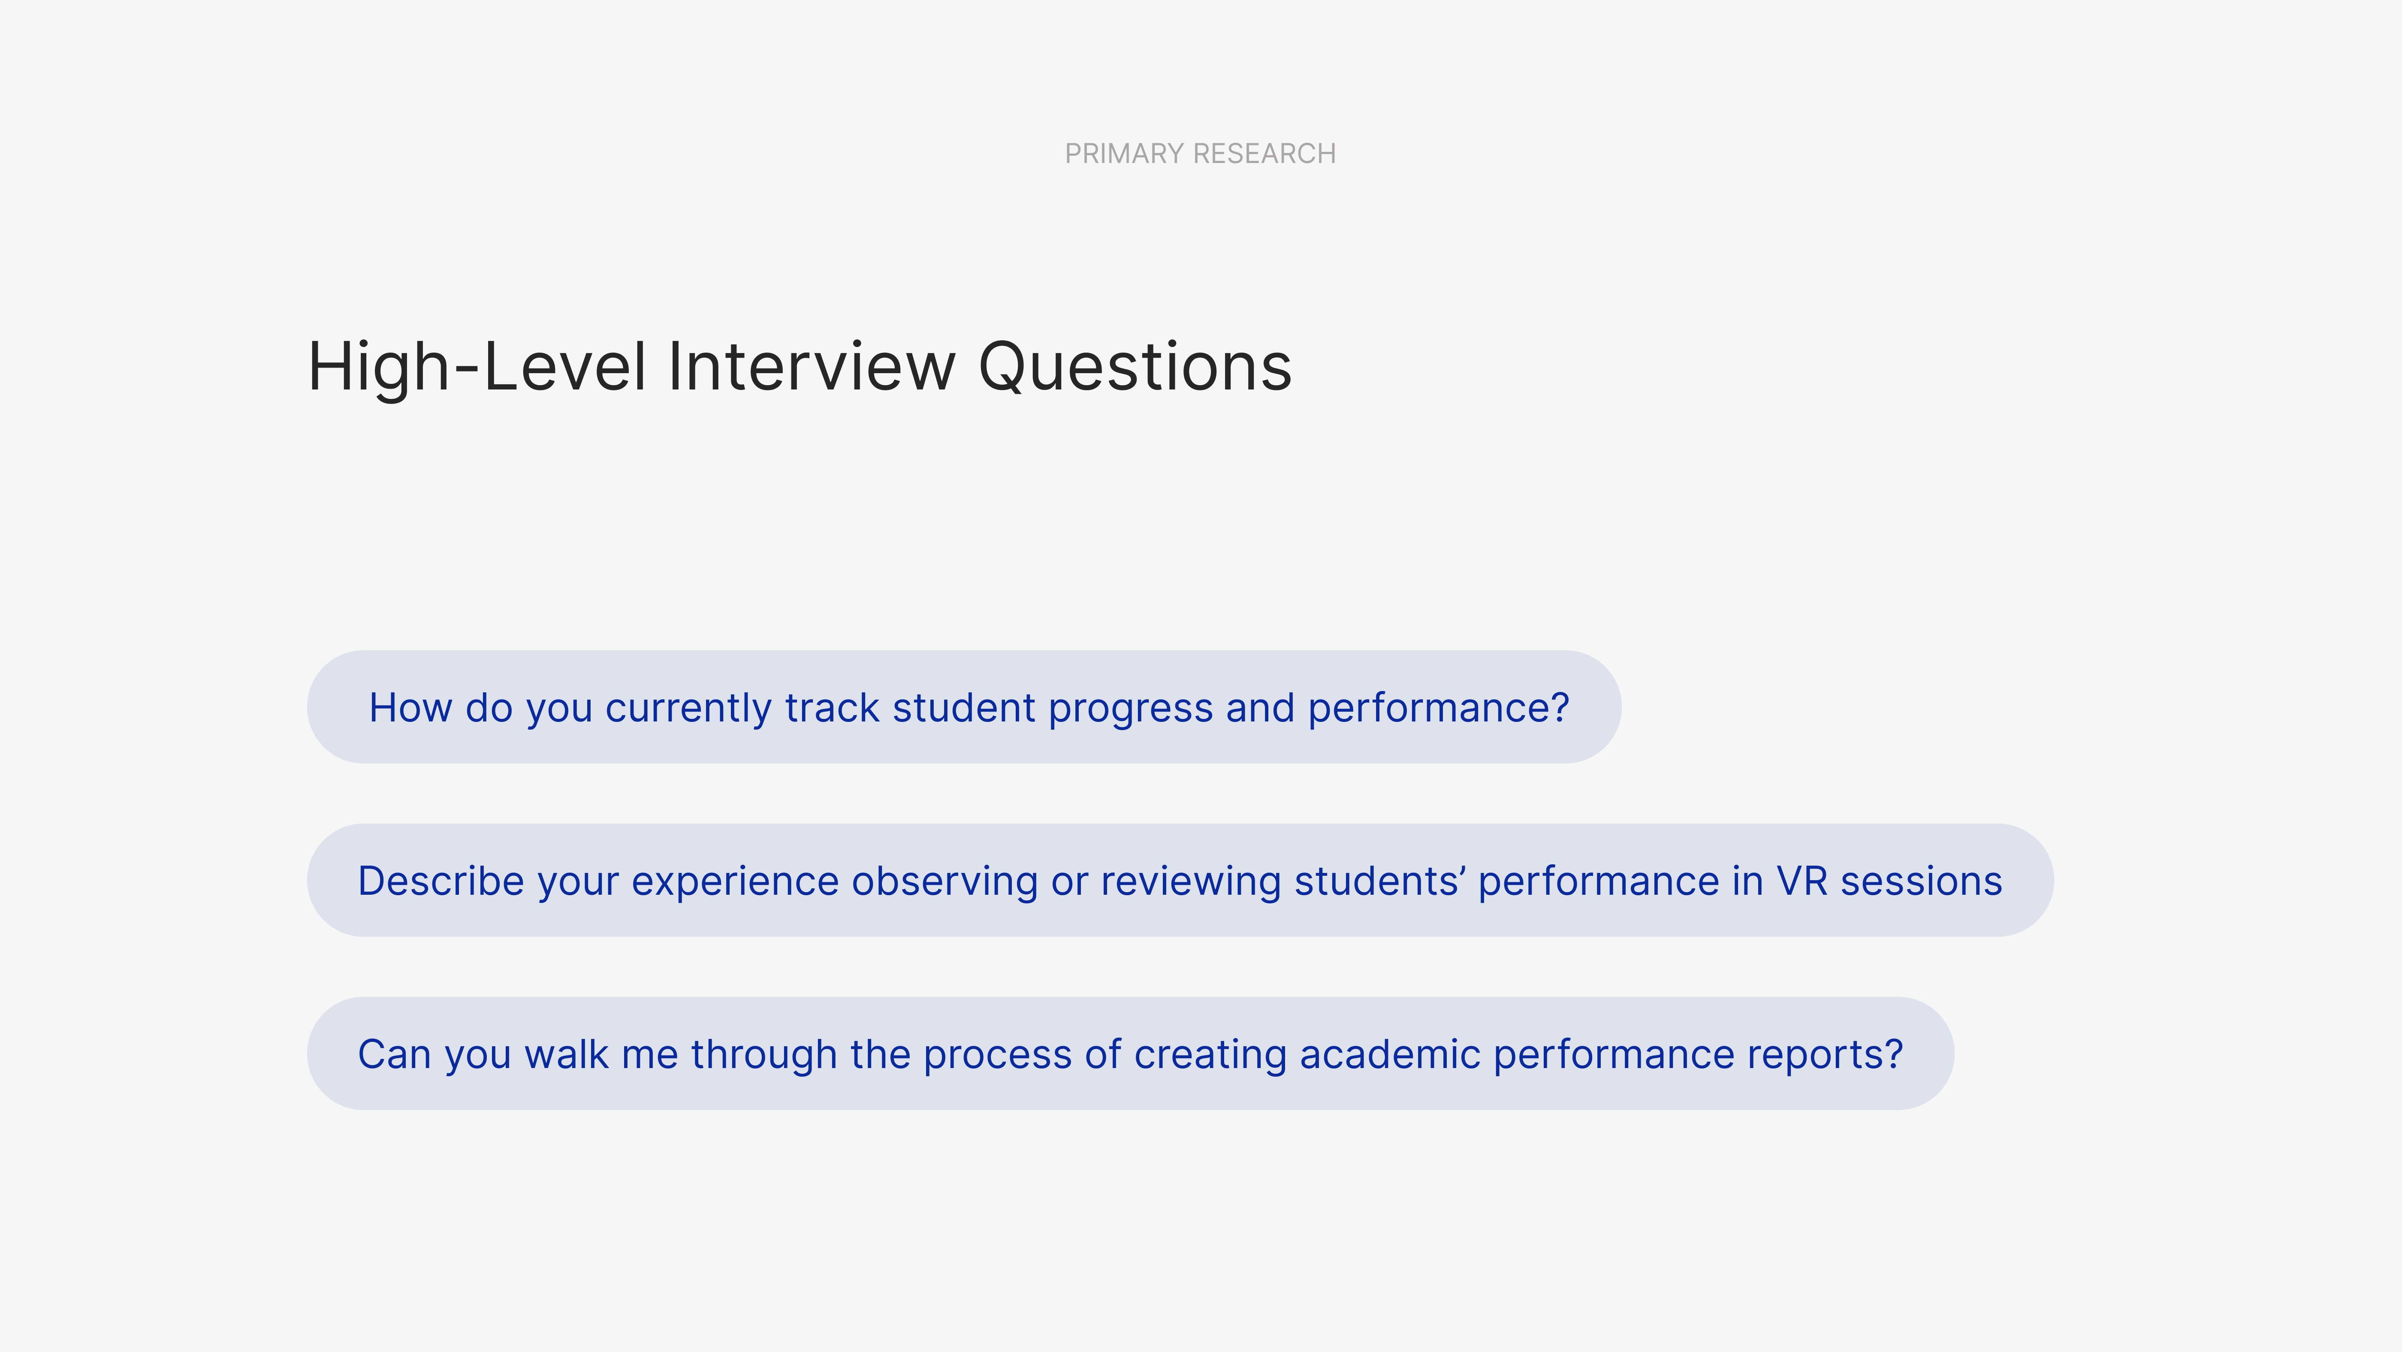The width and height of the screenshot is (2402, 1352).
Task: Click the word "Describe" in the second question
Action: 441,881
